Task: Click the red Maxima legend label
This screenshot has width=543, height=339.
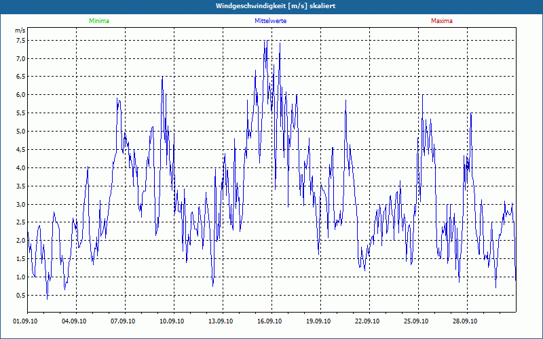Action: point(442,21)
